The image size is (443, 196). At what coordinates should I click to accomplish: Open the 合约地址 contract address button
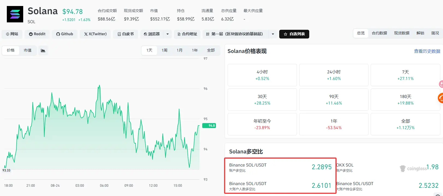[187, 34]
